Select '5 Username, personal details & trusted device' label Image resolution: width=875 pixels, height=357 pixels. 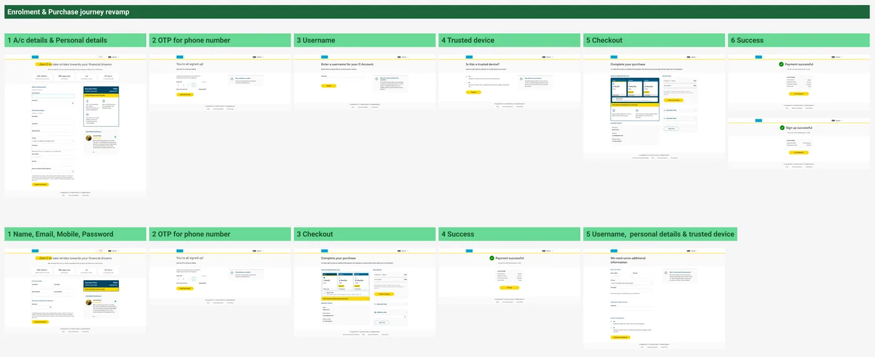[x=660, y=234]
